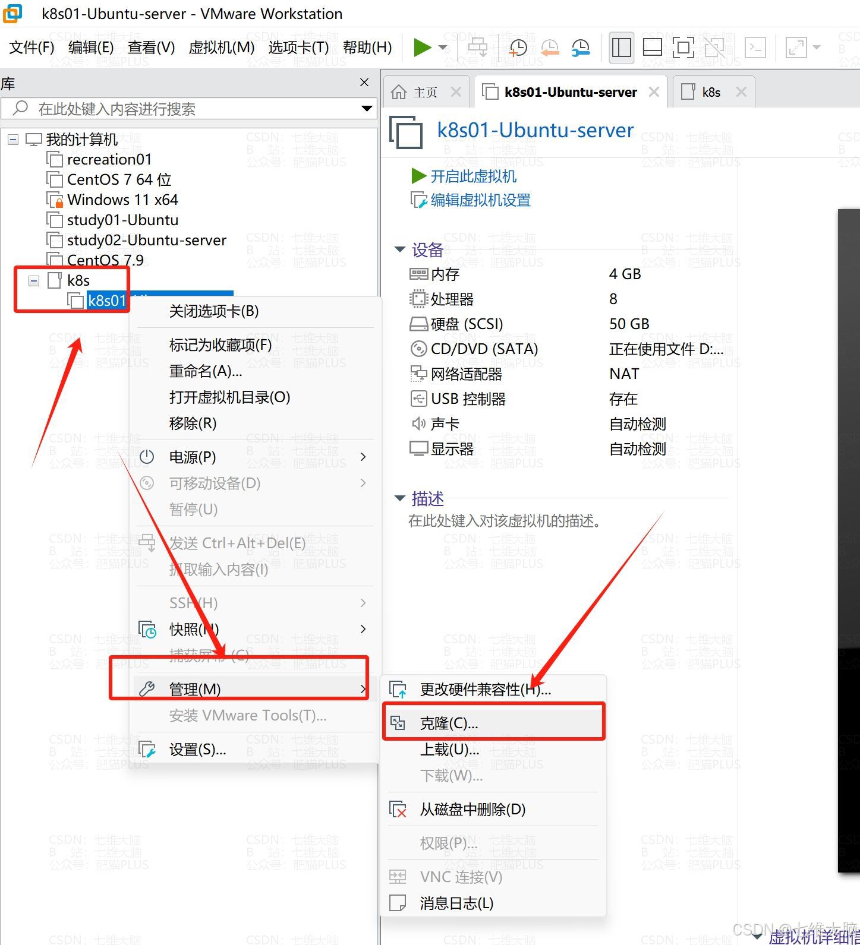The height and width of the screenshot is (945, 860).
Task: Open the 选项卡(T) menu
Action: coord(298,48)
